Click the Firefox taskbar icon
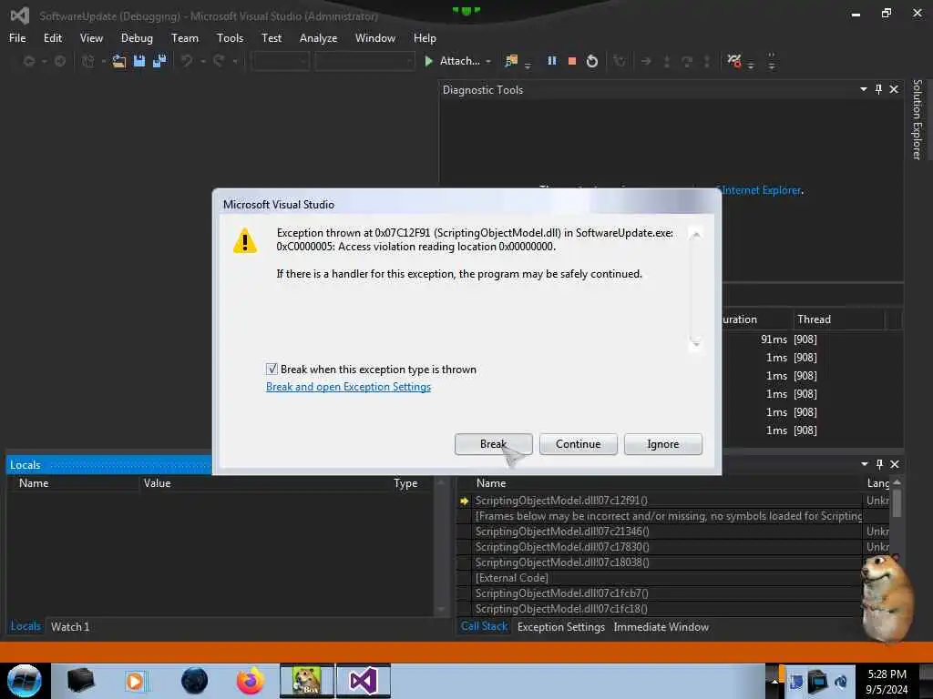This screenshot has width=933, height=699. (x=251, y=681)
